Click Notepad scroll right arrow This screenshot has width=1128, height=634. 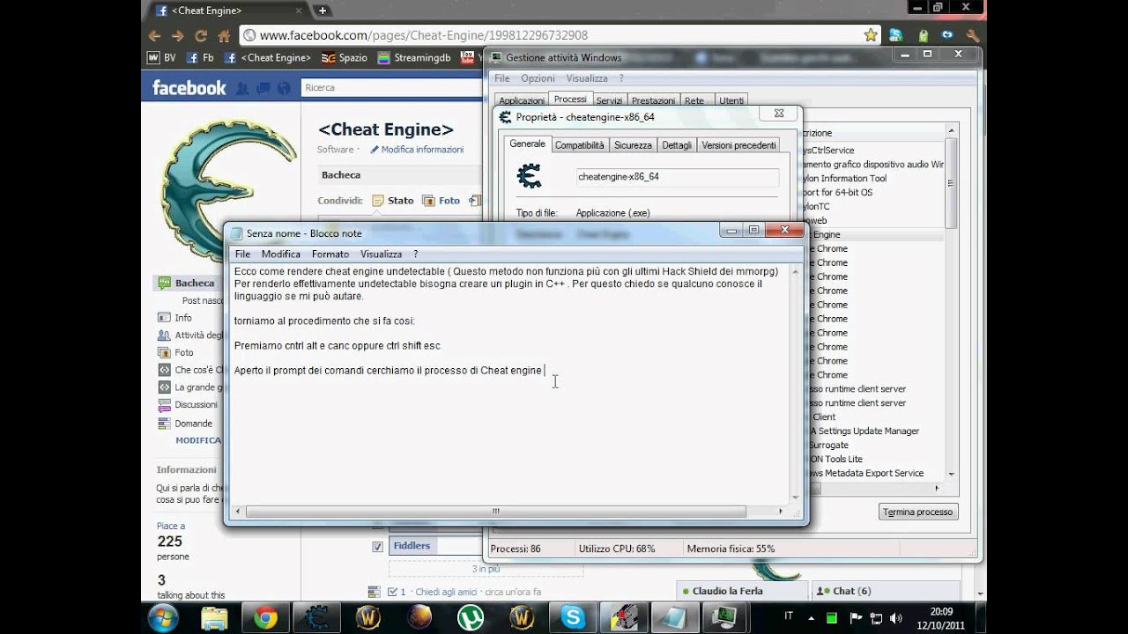[781, 511]
